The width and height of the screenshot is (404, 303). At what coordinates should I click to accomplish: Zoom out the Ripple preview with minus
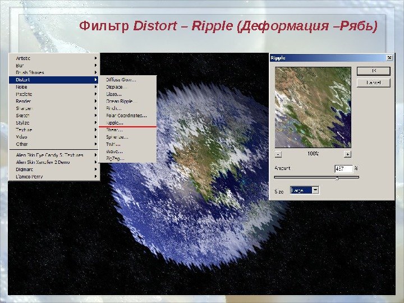tap(278, 154)
